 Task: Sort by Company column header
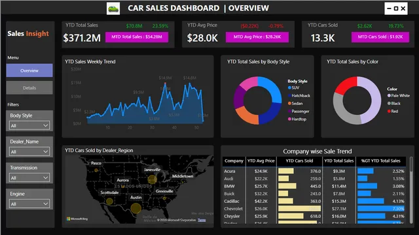234,161
